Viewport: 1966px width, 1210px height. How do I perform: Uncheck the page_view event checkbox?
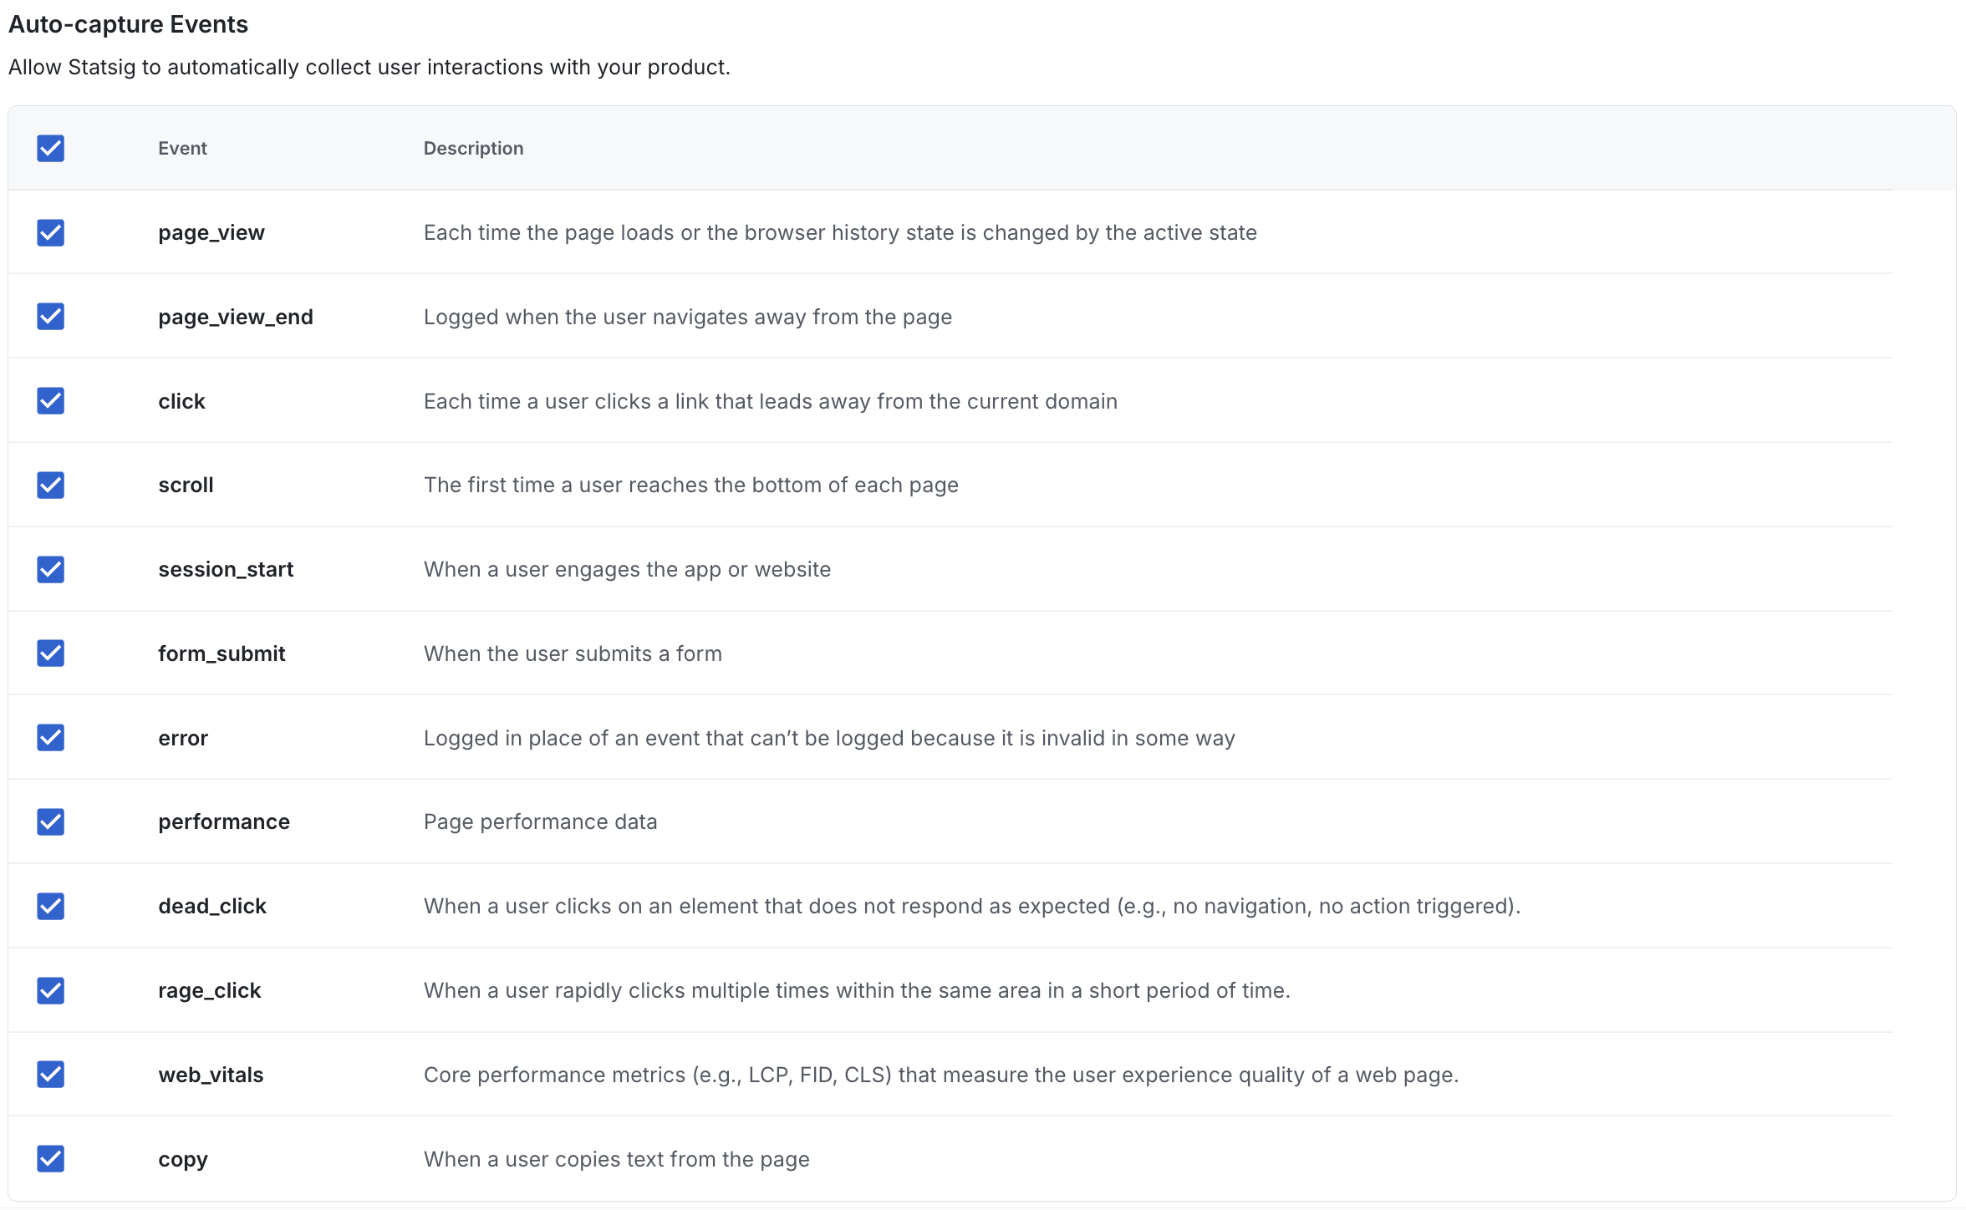(50, 233)
